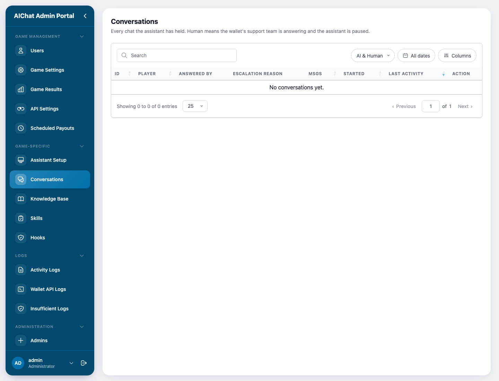Image resolution: width=499 pixels, height=381 pixels.
Task: Focus the Search input field
Action: [x=177, y=55]
